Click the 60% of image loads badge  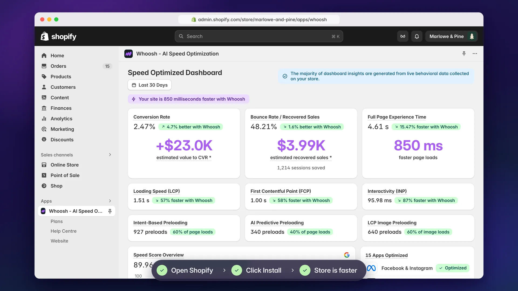click(x=428, y=232)
